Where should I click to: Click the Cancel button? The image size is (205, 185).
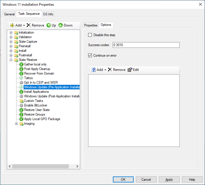[146, 180]
